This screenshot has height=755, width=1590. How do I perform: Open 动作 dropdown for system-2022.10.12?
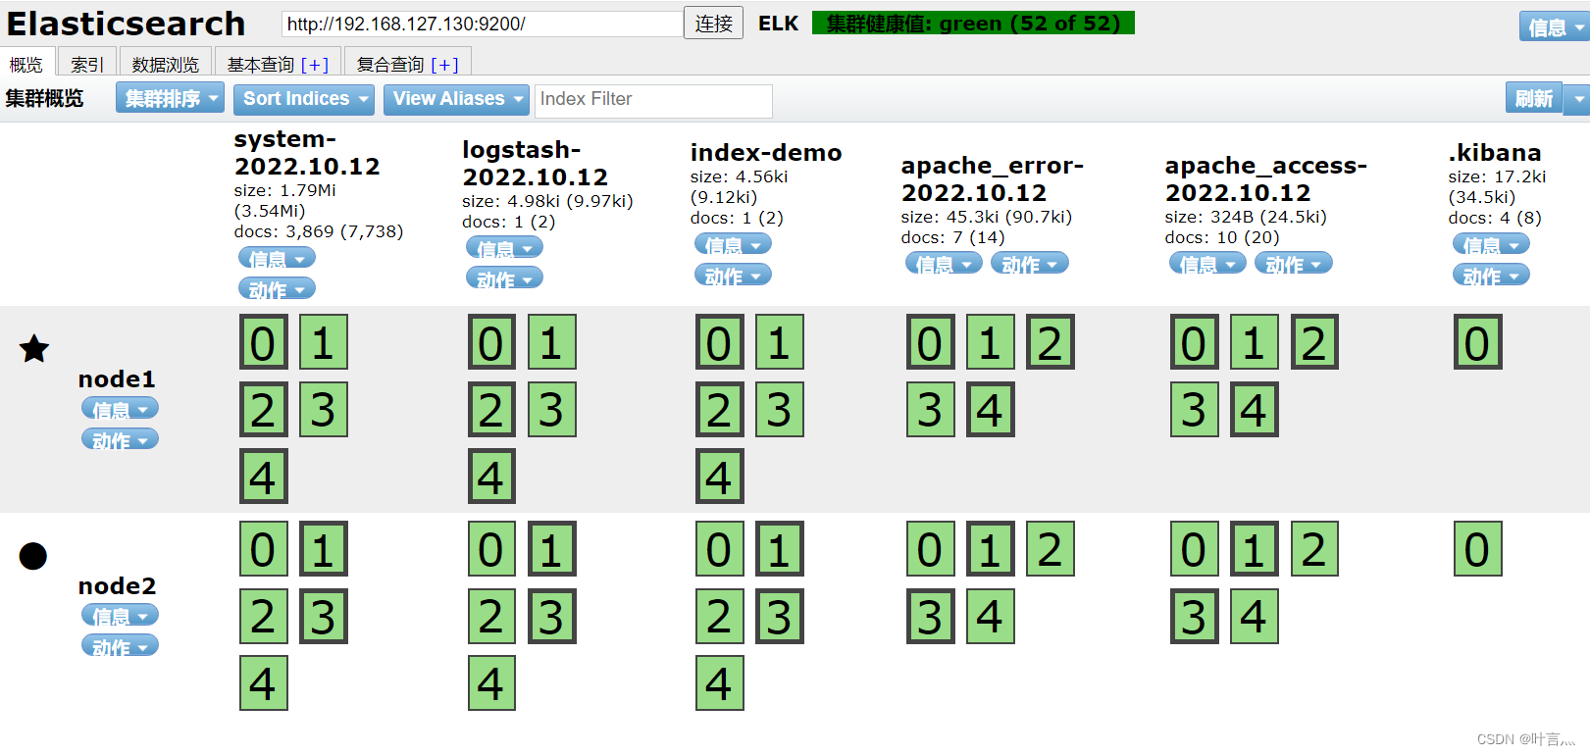(x=277, y=288)
